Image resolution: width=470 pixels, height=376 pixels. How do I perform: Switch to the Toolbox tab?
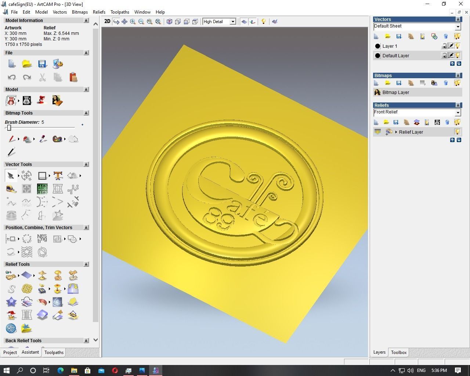tap(398, 352)
